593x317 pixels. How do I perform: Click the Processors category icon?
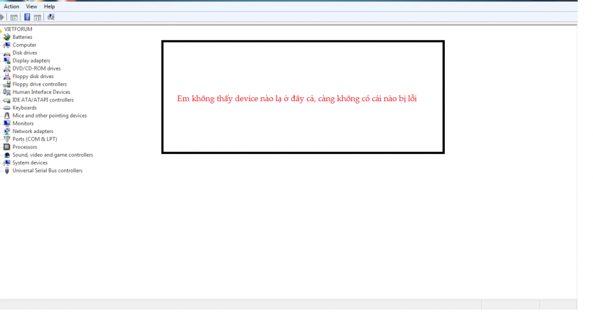tap(7, 147)
